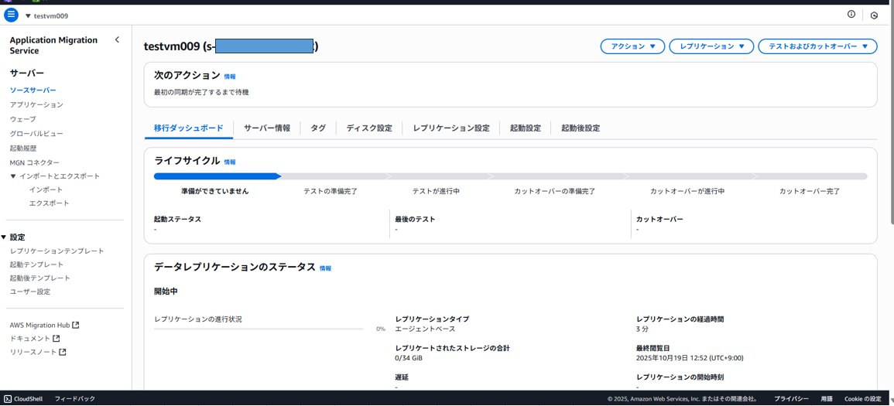The image size is (894, 406).
Task: Open the プライバシー footer link
Action: click(791, 398)
